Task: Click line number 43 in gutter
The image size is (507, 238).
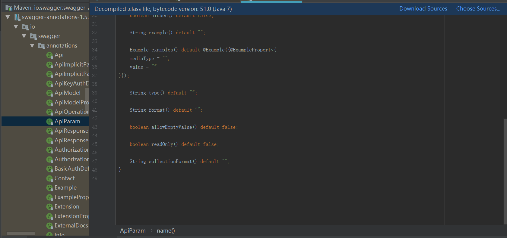Action: (x=95, y=127)
